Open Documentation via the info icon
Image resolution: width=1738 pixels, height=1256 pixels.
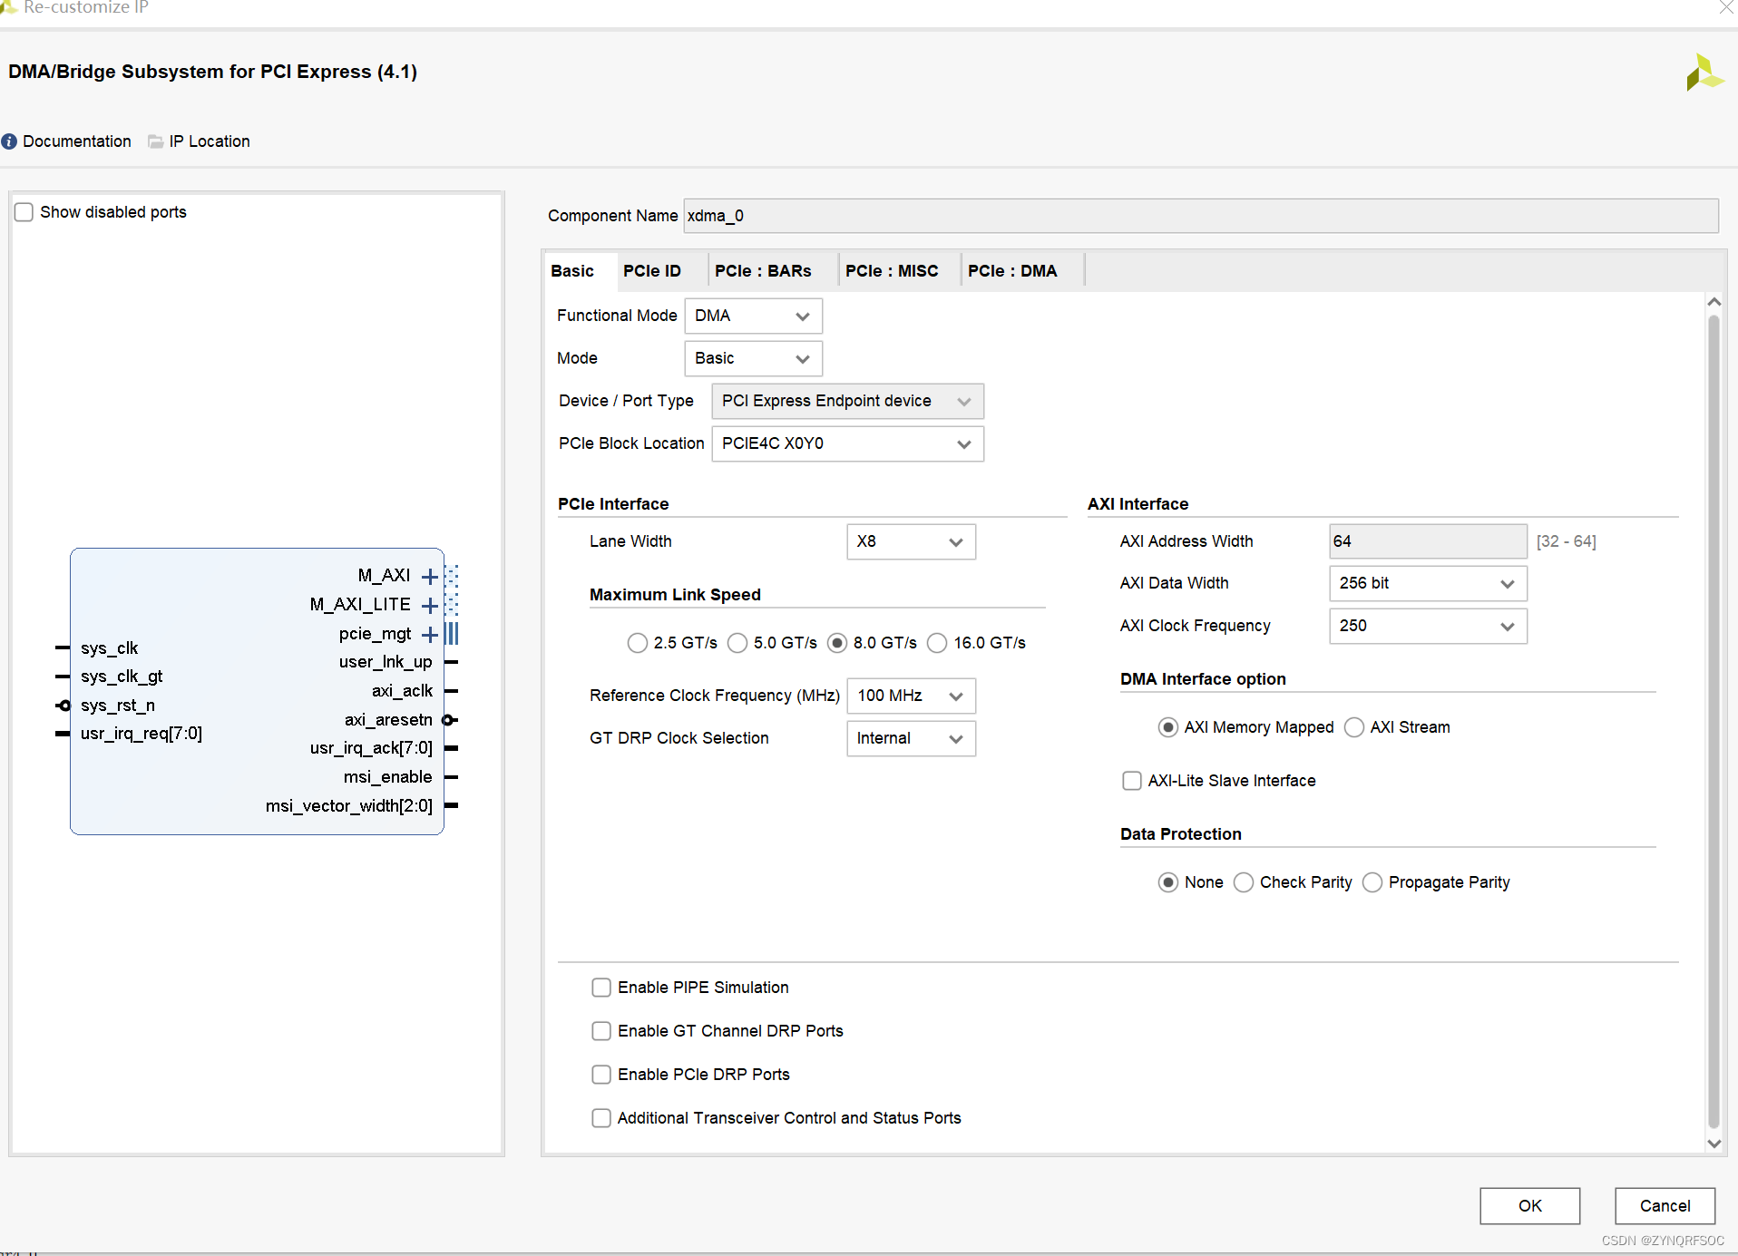click(9, 141)
